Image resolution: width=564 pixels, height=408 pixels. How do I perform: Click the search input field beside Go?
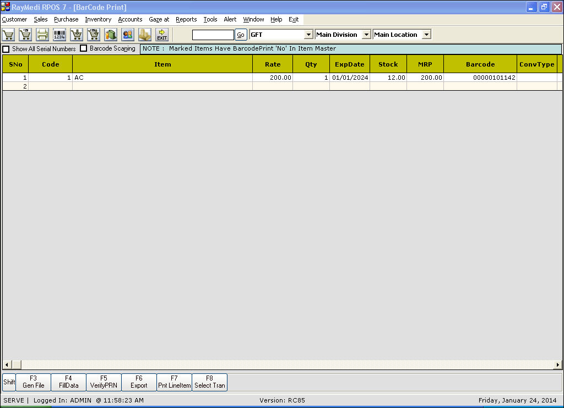click(213, 35)
